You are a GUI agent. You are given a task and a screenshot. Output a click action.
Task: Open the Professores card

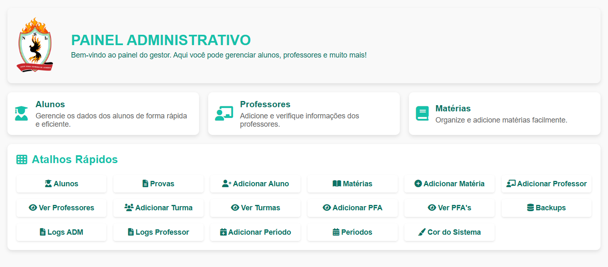tap(304, 113)
